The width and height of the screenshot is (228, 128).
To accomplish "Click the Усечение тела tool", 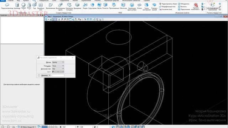I will click(166, 10).
